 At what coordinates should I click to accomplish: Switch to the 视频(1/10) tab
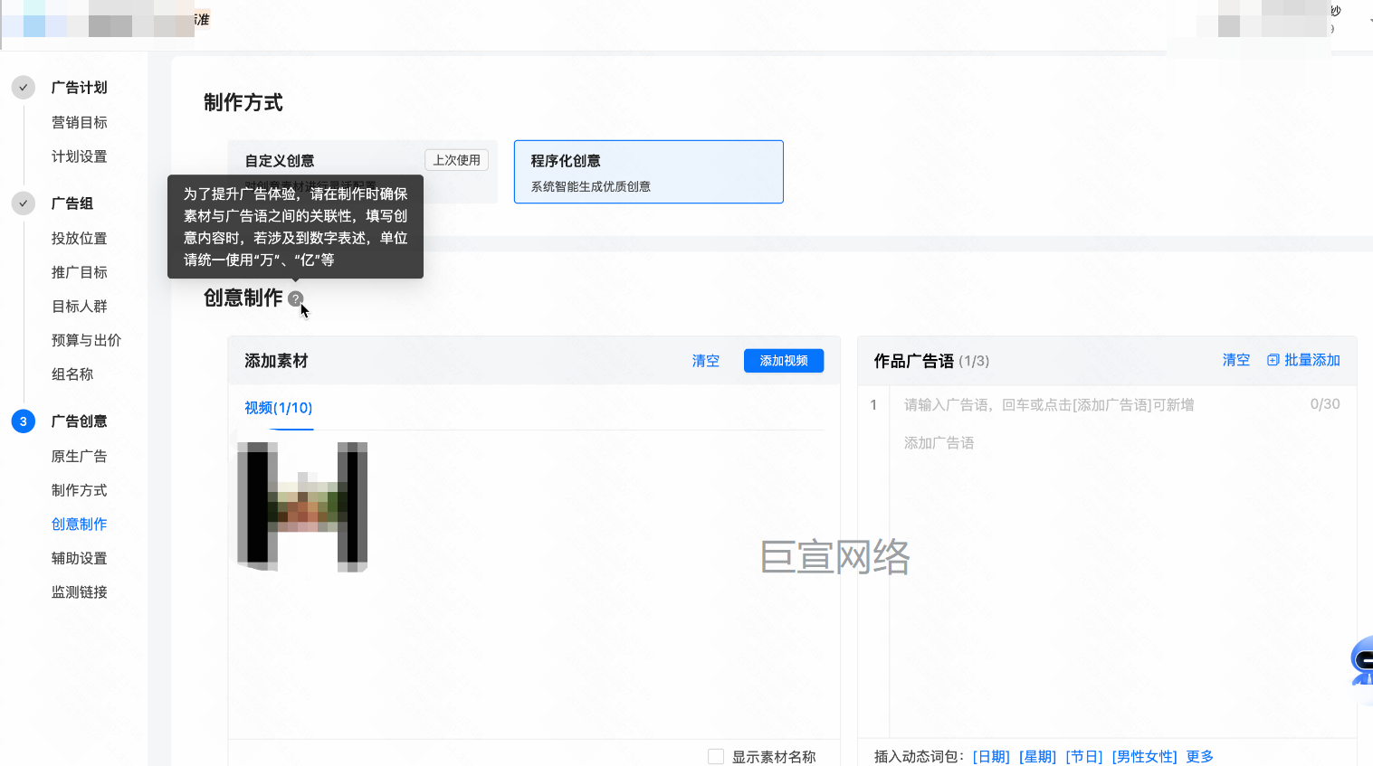point(279,408)
